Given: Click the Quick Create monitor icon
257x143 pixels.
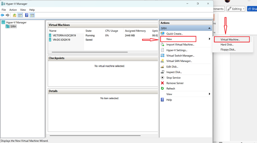Looking at the screenshot, I should click(x=162, y=34).
